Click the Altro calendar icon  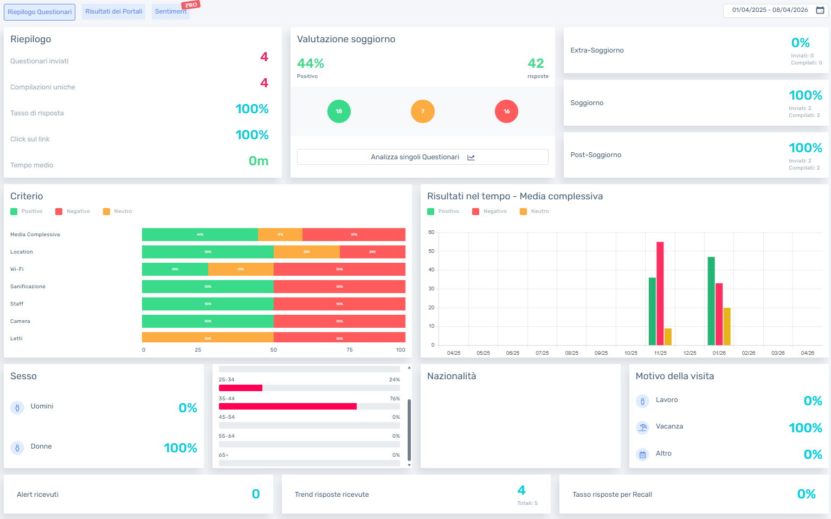(642, 455)
